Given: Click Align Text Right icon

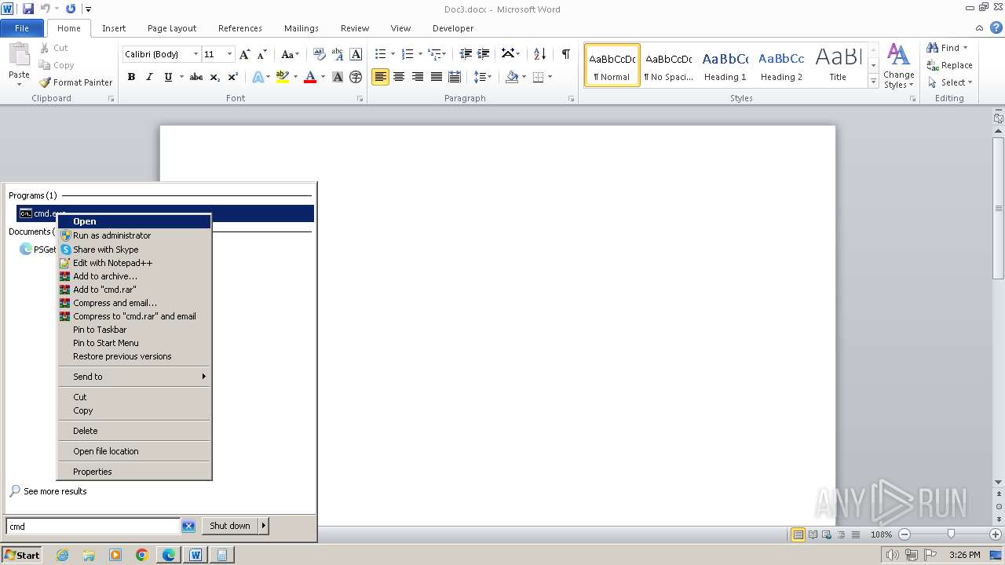Looking at the screenshot, I should click(418, 77).
